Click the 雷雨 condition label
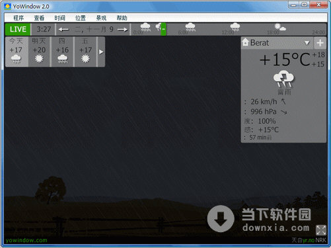331x248 pixels. pyautogui.click(x=284, y=92)
